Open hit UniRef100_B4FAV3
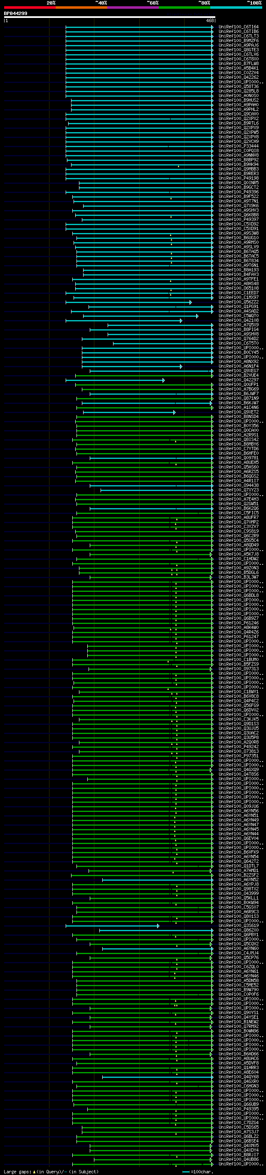Image resolution: width=266 pixels, height=1175 pixels. tap(238, 275)
